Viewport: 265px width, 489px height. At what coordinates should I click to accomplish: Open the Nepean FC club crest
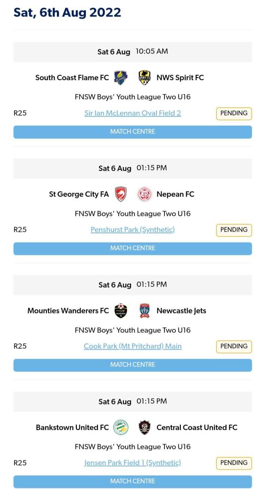tap(146, 194)
